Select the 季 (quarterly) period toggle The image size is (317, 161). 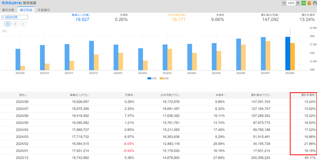(x=15, y=24)
